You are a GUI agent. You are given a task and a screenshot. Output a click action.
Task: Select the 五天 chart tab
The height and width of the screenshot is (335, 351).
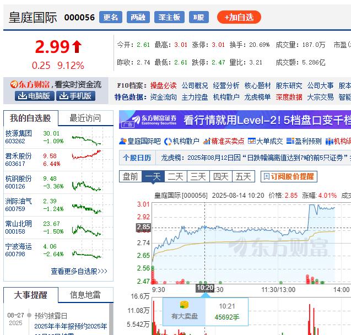(244, 177)
